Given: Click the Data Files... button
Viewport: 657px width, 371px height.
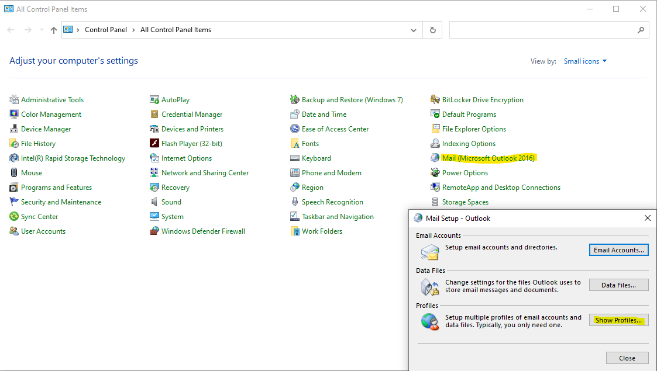Looking at the screenshot, I should click(x=618, y=285).
